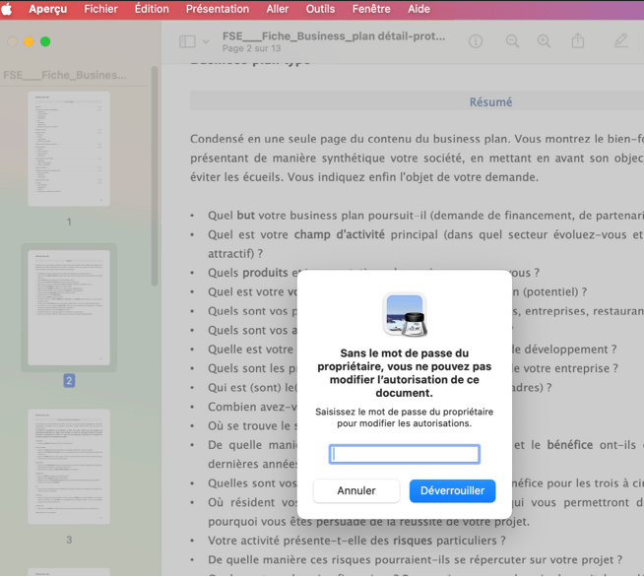Click "Votre activité présente-t-elle des risques" line
Screen dimensions: 644x577
coord(356,541)
